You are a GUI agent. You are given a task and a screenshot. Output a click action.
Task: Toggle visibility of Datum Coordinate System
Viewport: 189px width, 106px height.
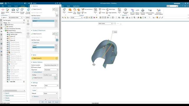pyautogui.click(x=7, y=32)
